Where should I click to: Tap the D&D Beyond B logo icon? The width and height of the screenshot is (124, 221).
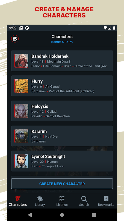(x=15, y=39)
